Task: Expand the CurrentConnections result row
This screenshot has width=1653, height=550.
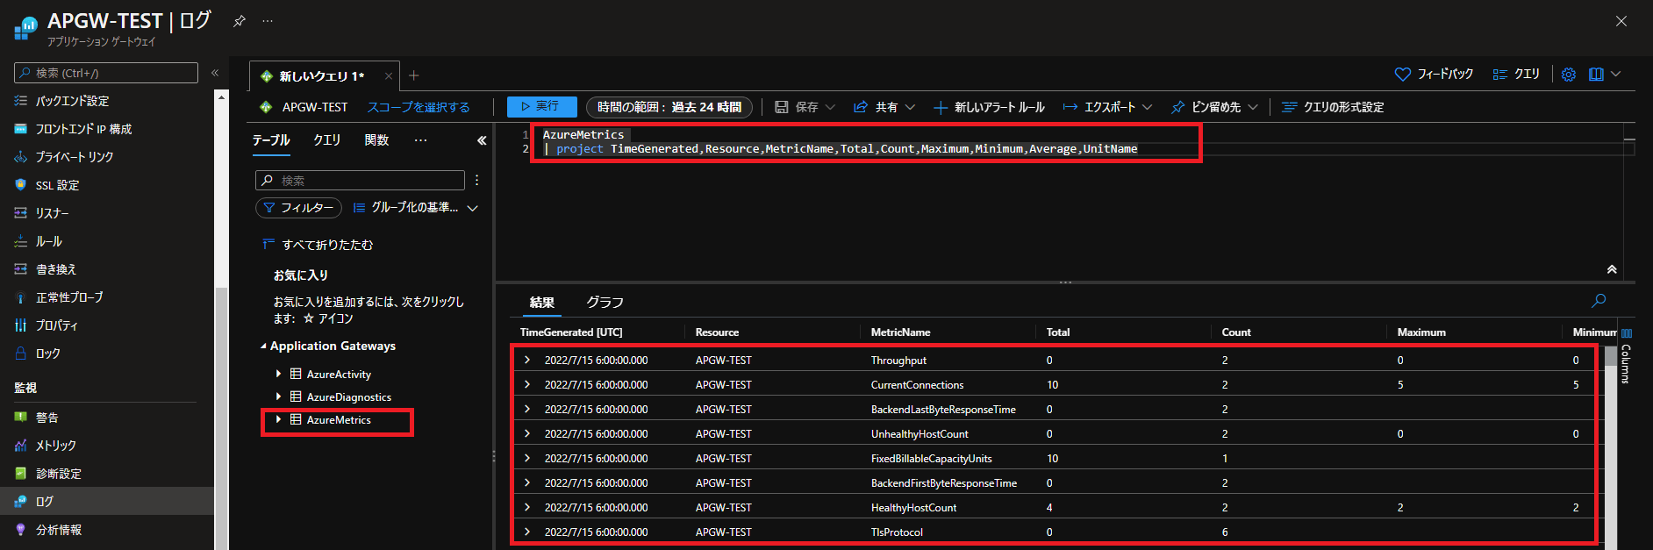Action: tap(527, 384)
